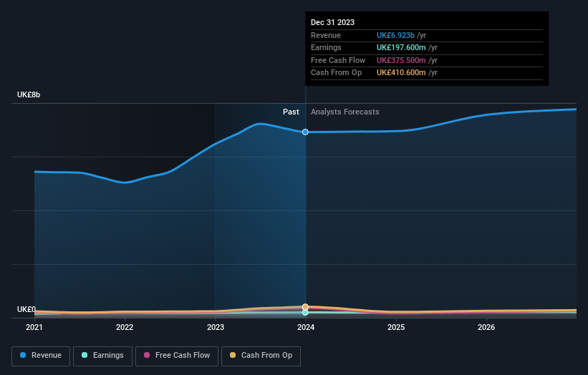Toggle the Free Cash Flow legend series
The image size is (588, 375).
coord(177,356)
